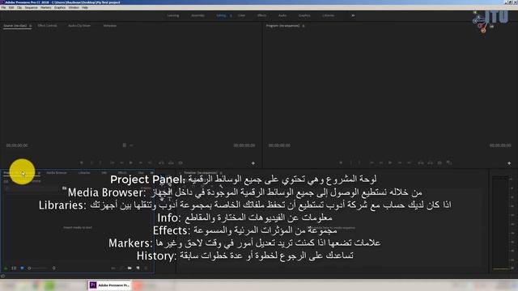Viewport: 518px width, 291px height.
Task: Click Automate to Sequence in Project panel
Action: pyautogui.click(x=113, y=268)
